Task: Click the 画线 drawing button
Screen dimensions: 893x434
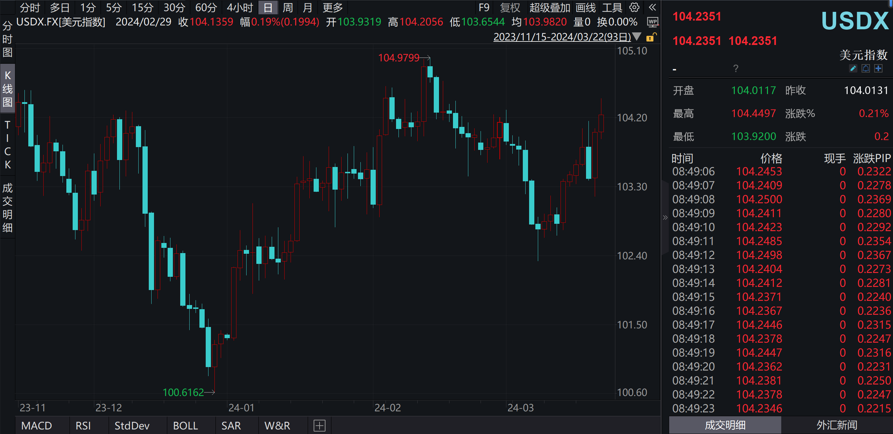Action: tap(586, 7)
